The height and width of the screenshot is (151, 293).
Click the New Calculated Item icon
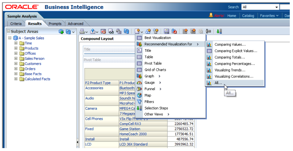156,31
